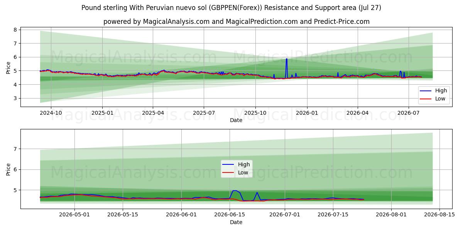This screenshot has height=231, width=463.
Task: Click the '3' y-axis value on upper chart
Action: pos(15,98)
